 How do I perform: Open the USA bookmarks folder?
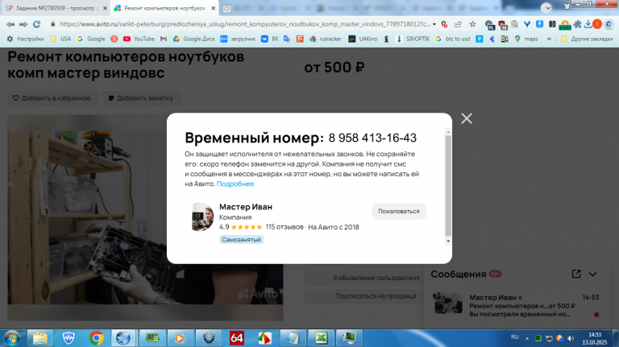point(60,39)
